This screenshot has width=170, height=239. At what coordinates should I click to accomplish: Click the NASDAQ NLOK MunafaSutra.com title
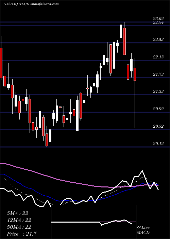tap(31, 4)
